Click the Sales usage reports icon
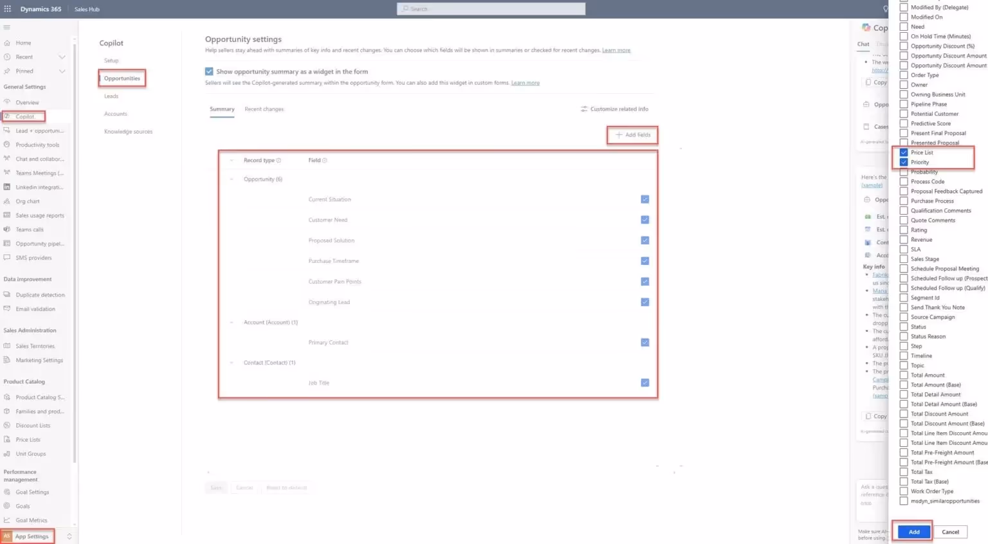 pos(7,215)
